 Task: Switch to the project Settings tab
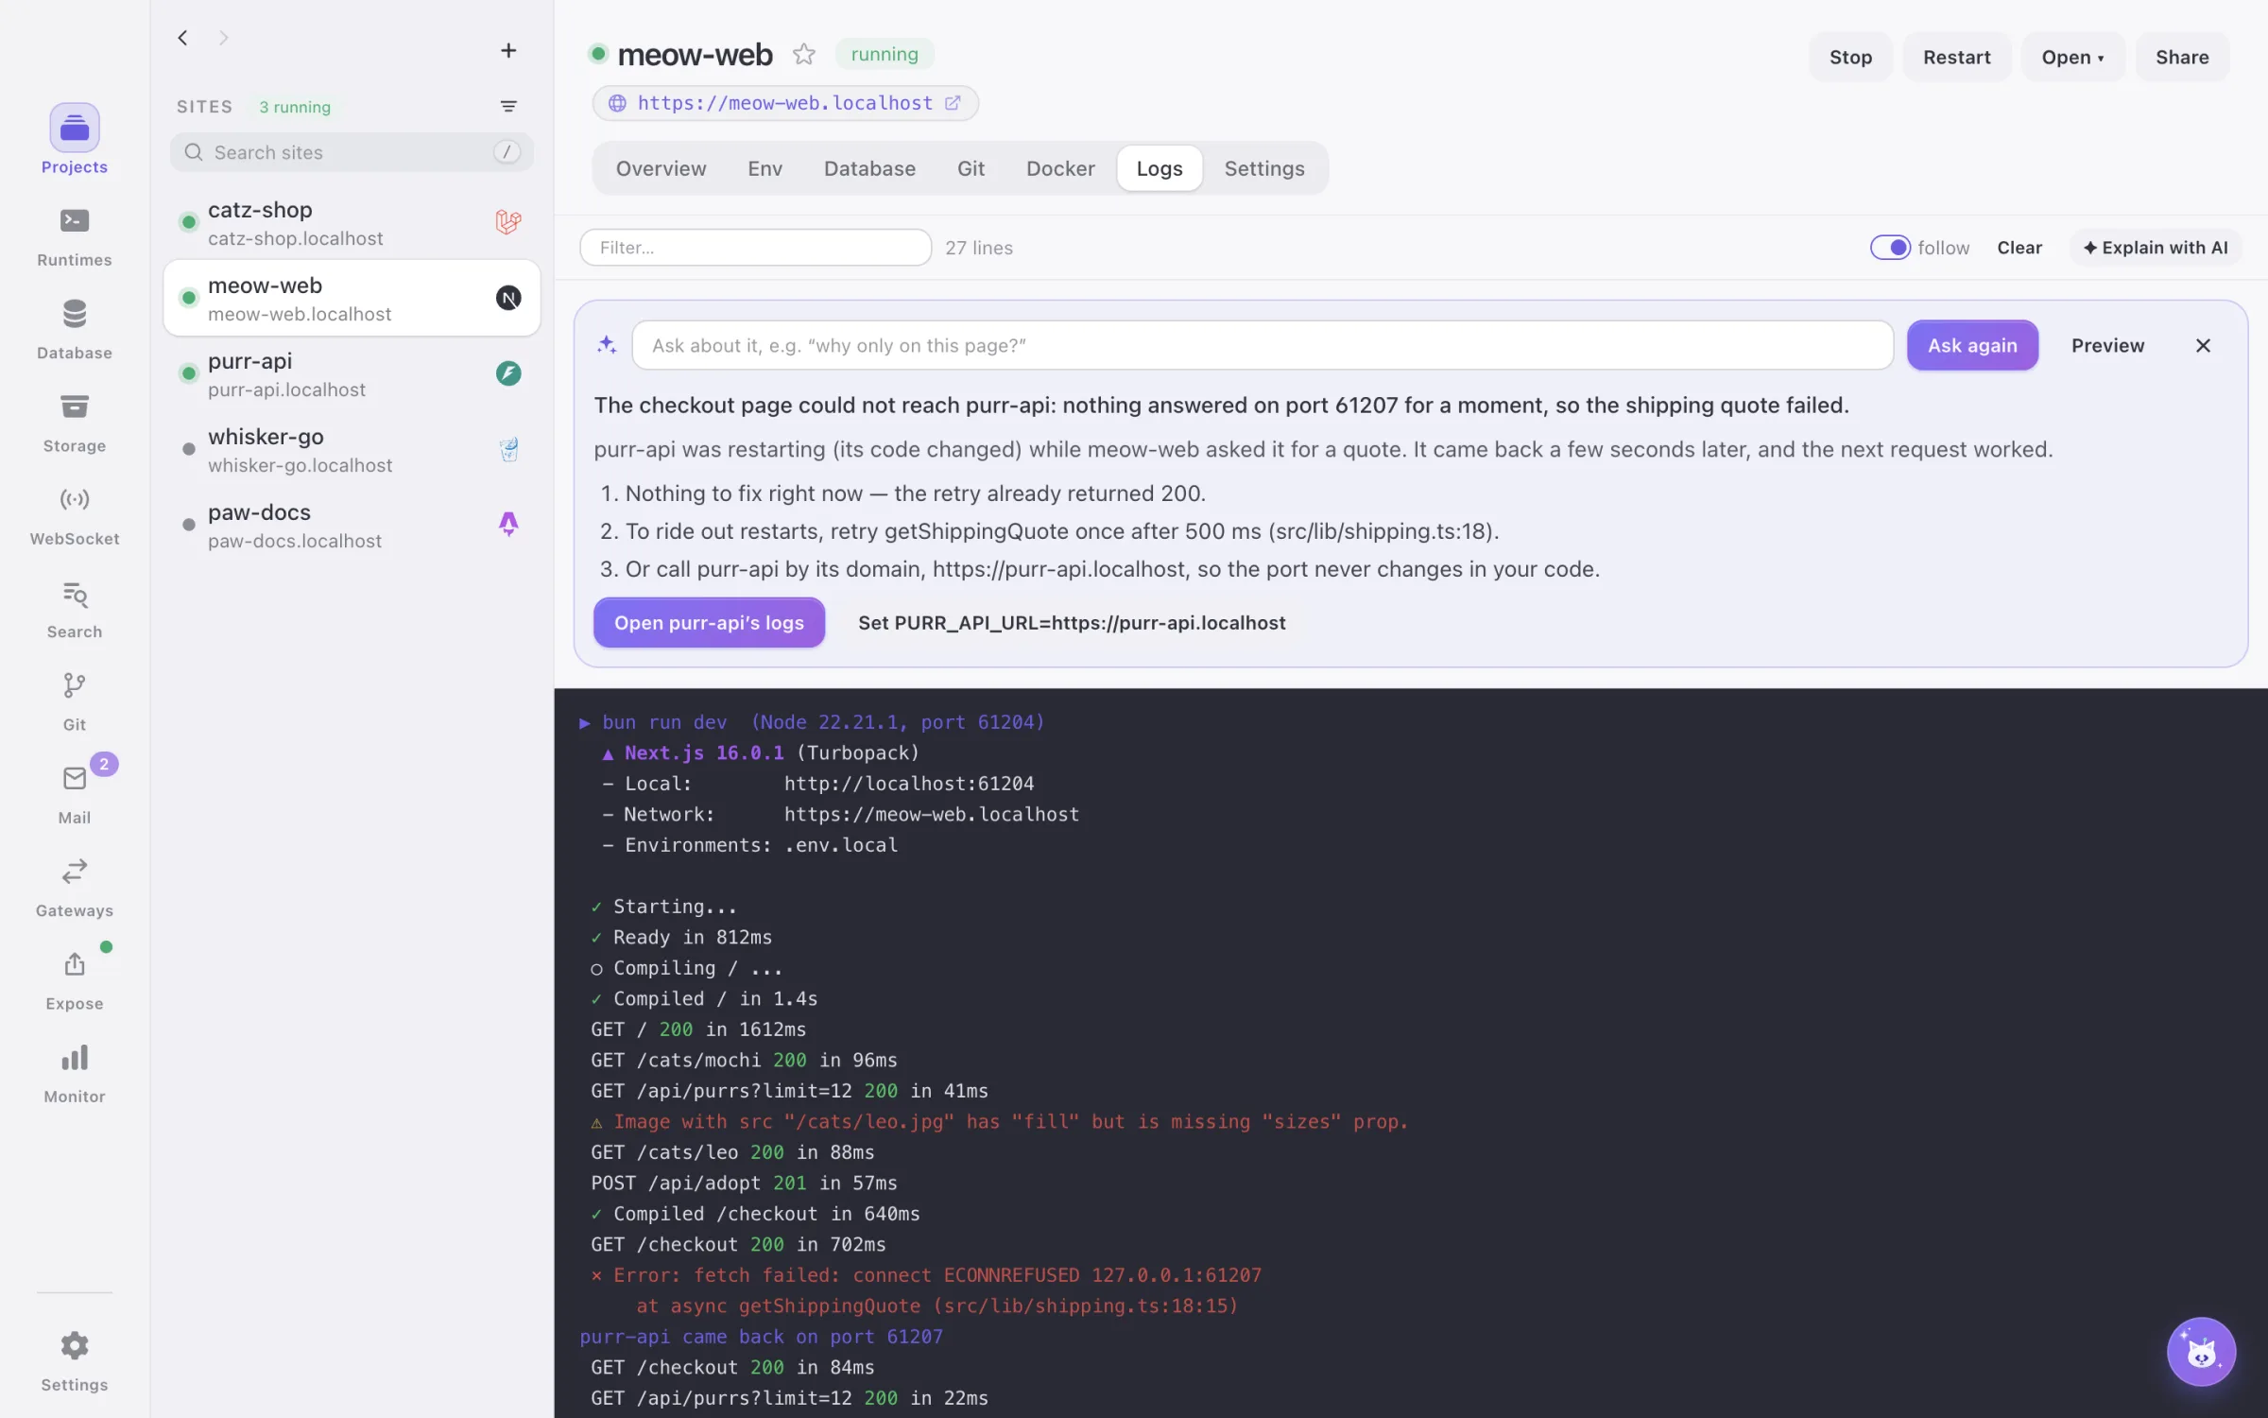(x=1264, y=168)
